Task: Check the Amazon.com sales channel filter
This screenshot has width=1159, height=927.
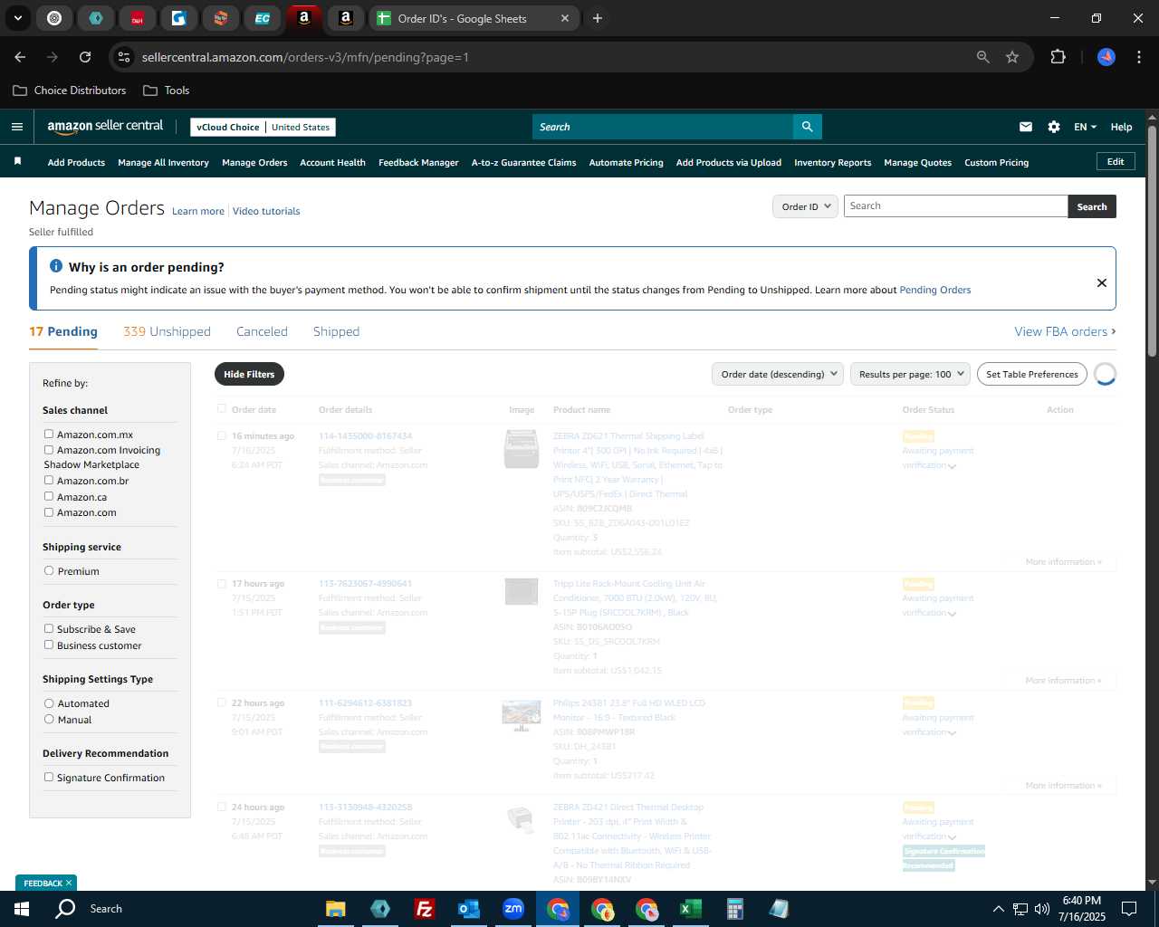Action: point(49,512)
